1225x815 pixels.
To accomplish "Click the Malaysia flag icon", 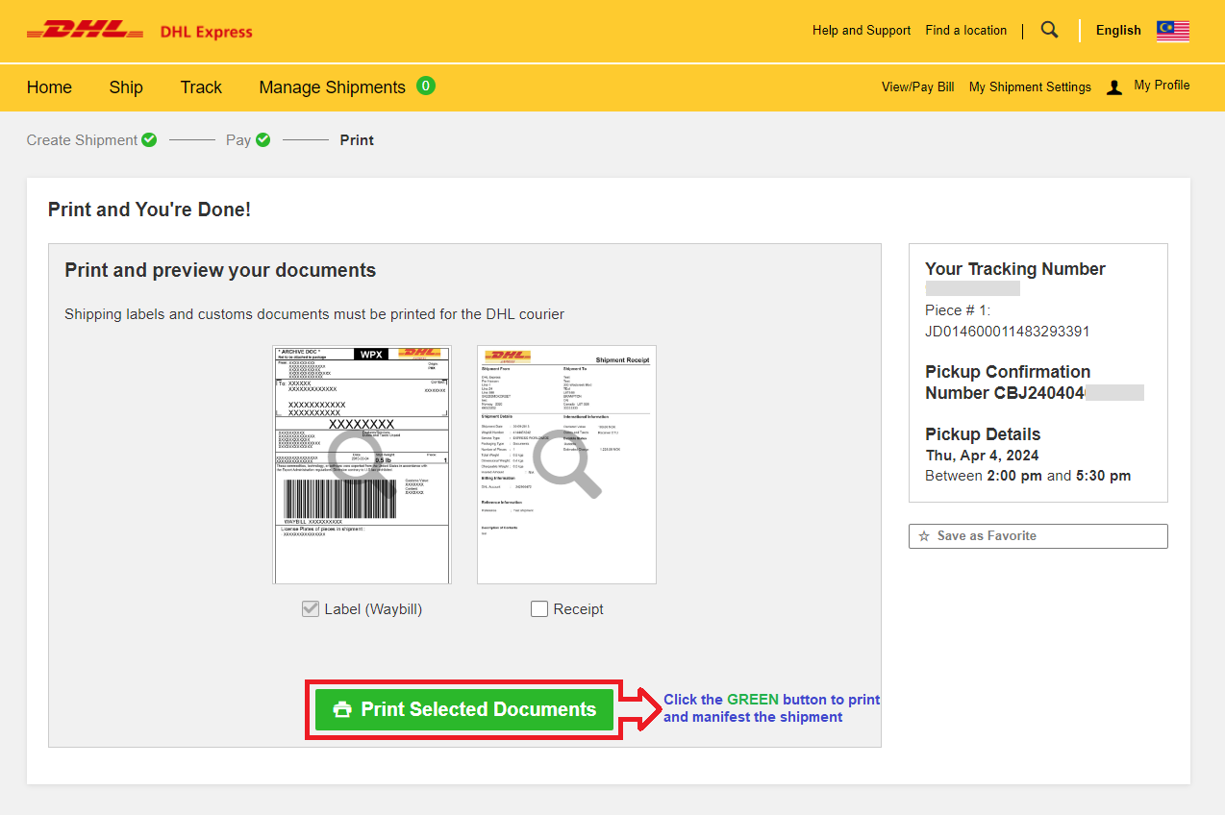I will 1173,31.
